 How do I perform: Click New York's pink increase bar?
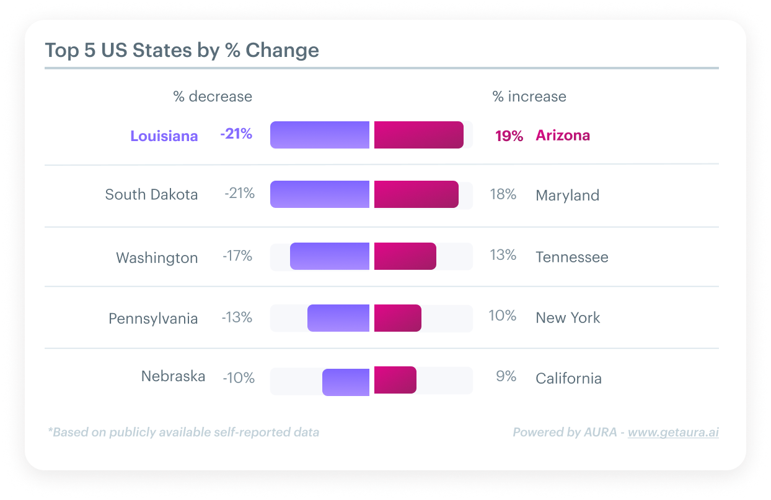coord(397,318)
